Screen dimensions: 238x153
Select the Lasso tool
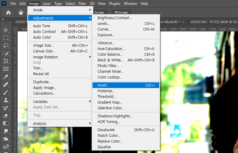6,46
